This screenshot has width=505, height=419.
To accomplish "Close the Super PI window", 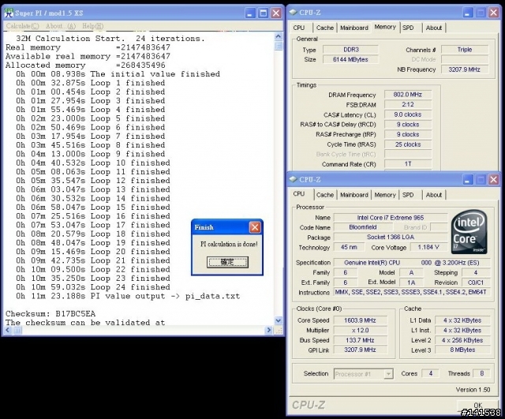I will pos(276,13).
